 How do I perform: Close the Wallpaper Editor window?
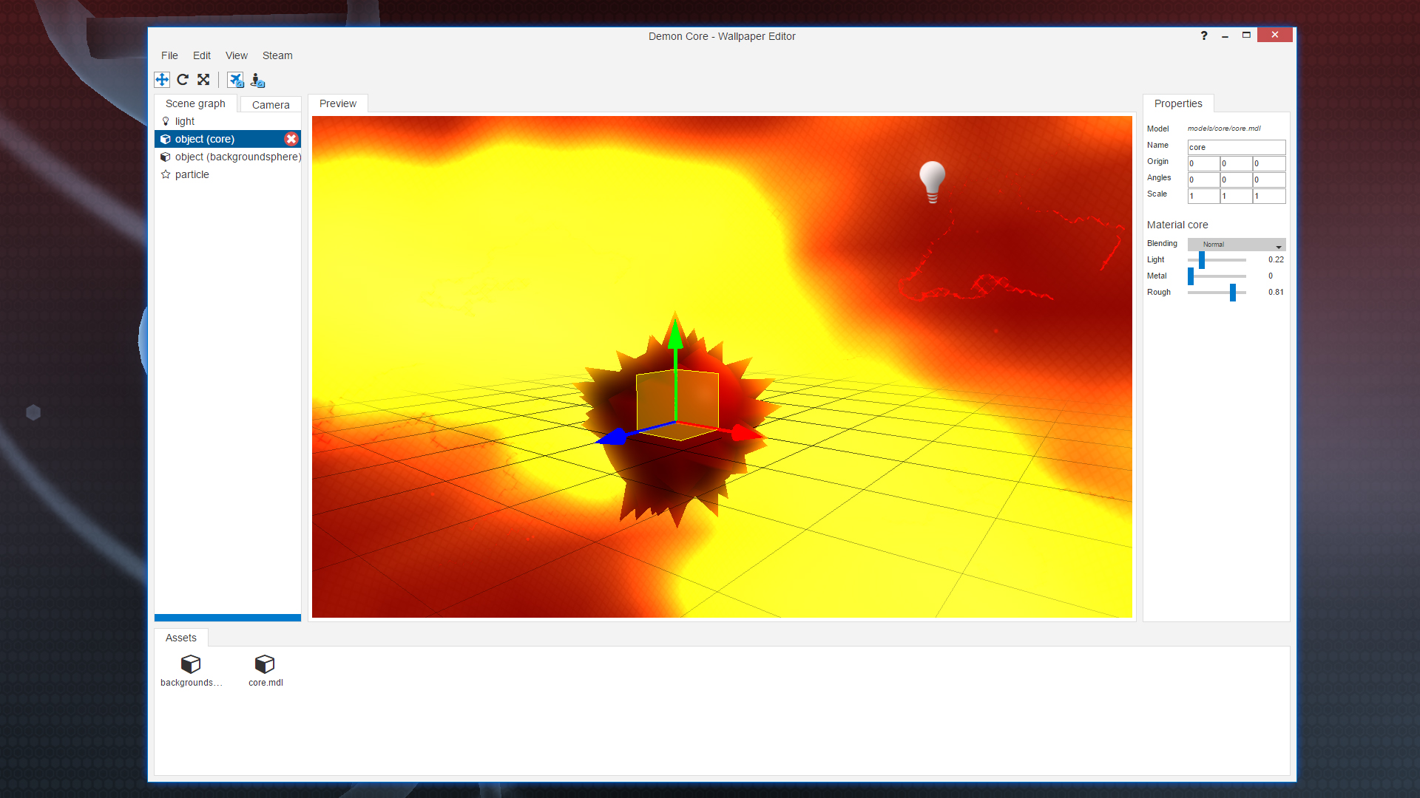coord(1275,35)
